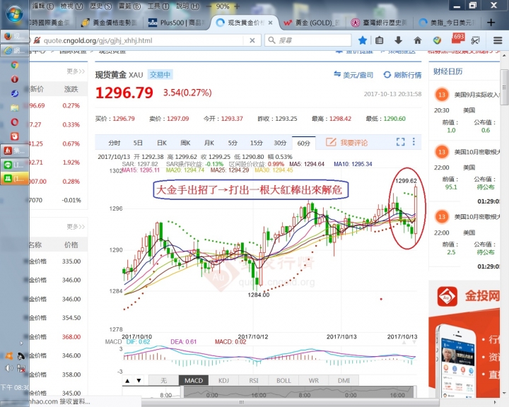
Task: Click the red 693 notification icon
Action: (457, 39)
